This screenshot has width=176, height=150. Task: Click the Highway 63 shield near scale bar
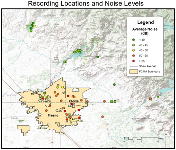tap(166, 134)
